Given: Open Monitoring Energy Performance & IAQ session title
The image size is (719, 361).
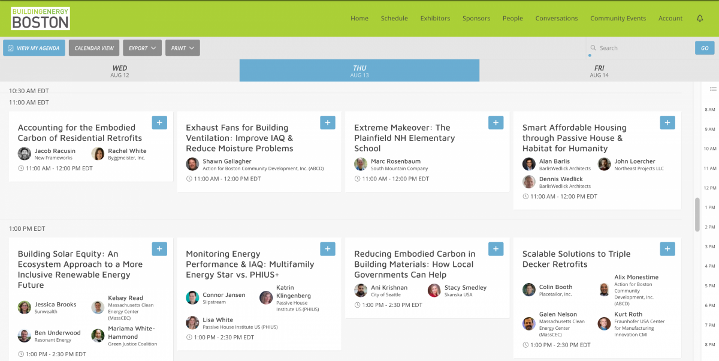Looking at the screenshot, I should 250,264.
